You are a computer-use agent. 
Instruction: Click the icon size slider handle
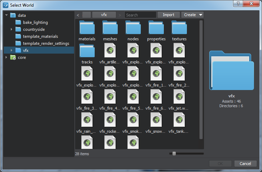click(x=174, y=153)
